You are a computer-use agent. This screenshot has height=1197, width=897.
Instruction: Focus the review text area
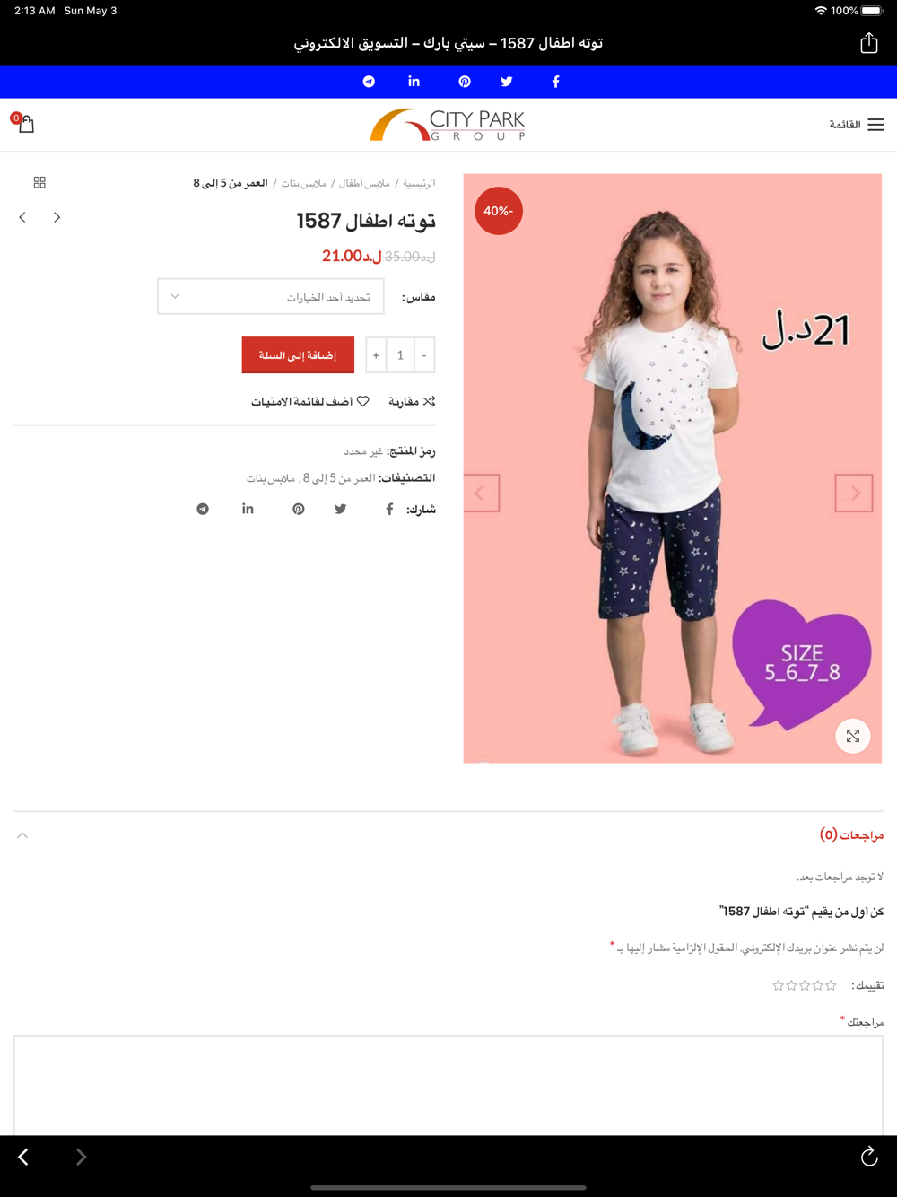tap(448, 1086)
